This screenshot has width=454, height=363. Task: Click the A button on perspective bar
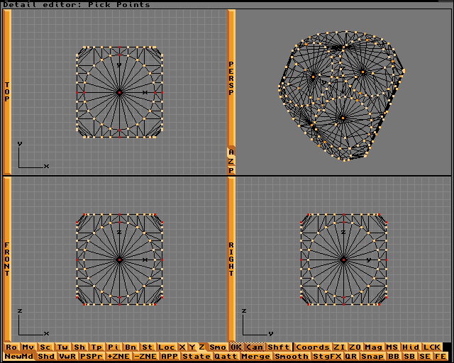click(231, 152)
